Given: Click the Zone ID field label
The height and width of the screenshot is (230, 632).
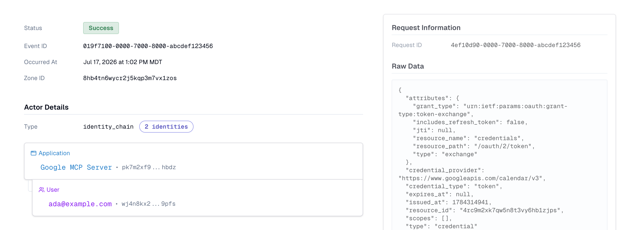Looking at the screenshot, I should [x=34, y=78].
